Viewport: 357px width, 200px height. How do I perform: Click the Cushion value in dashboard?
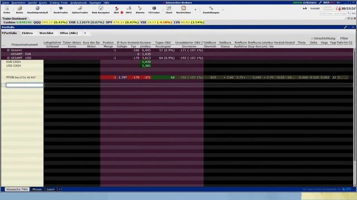(24, 22)
